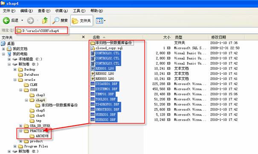Collapse the PRACTICE folder node

coord(20,131)
